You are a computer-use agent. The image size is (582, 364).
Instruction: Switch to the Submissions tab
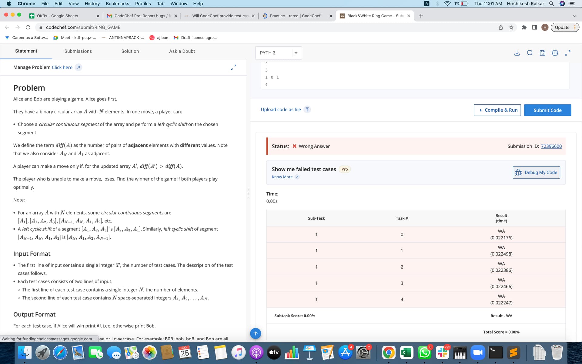click(x=78, y=51)
